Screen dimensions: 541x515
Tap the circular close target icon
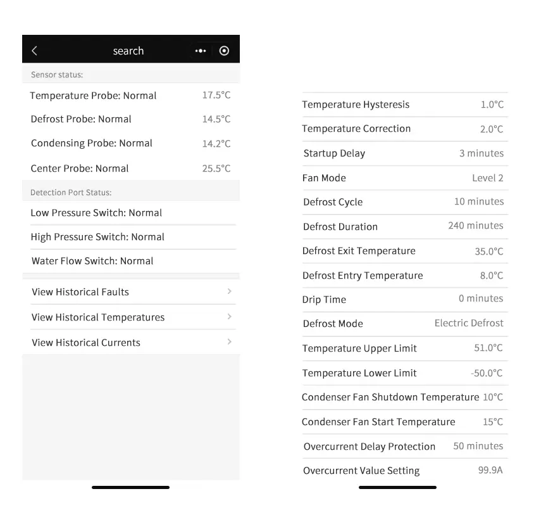(x=224, y=51)
